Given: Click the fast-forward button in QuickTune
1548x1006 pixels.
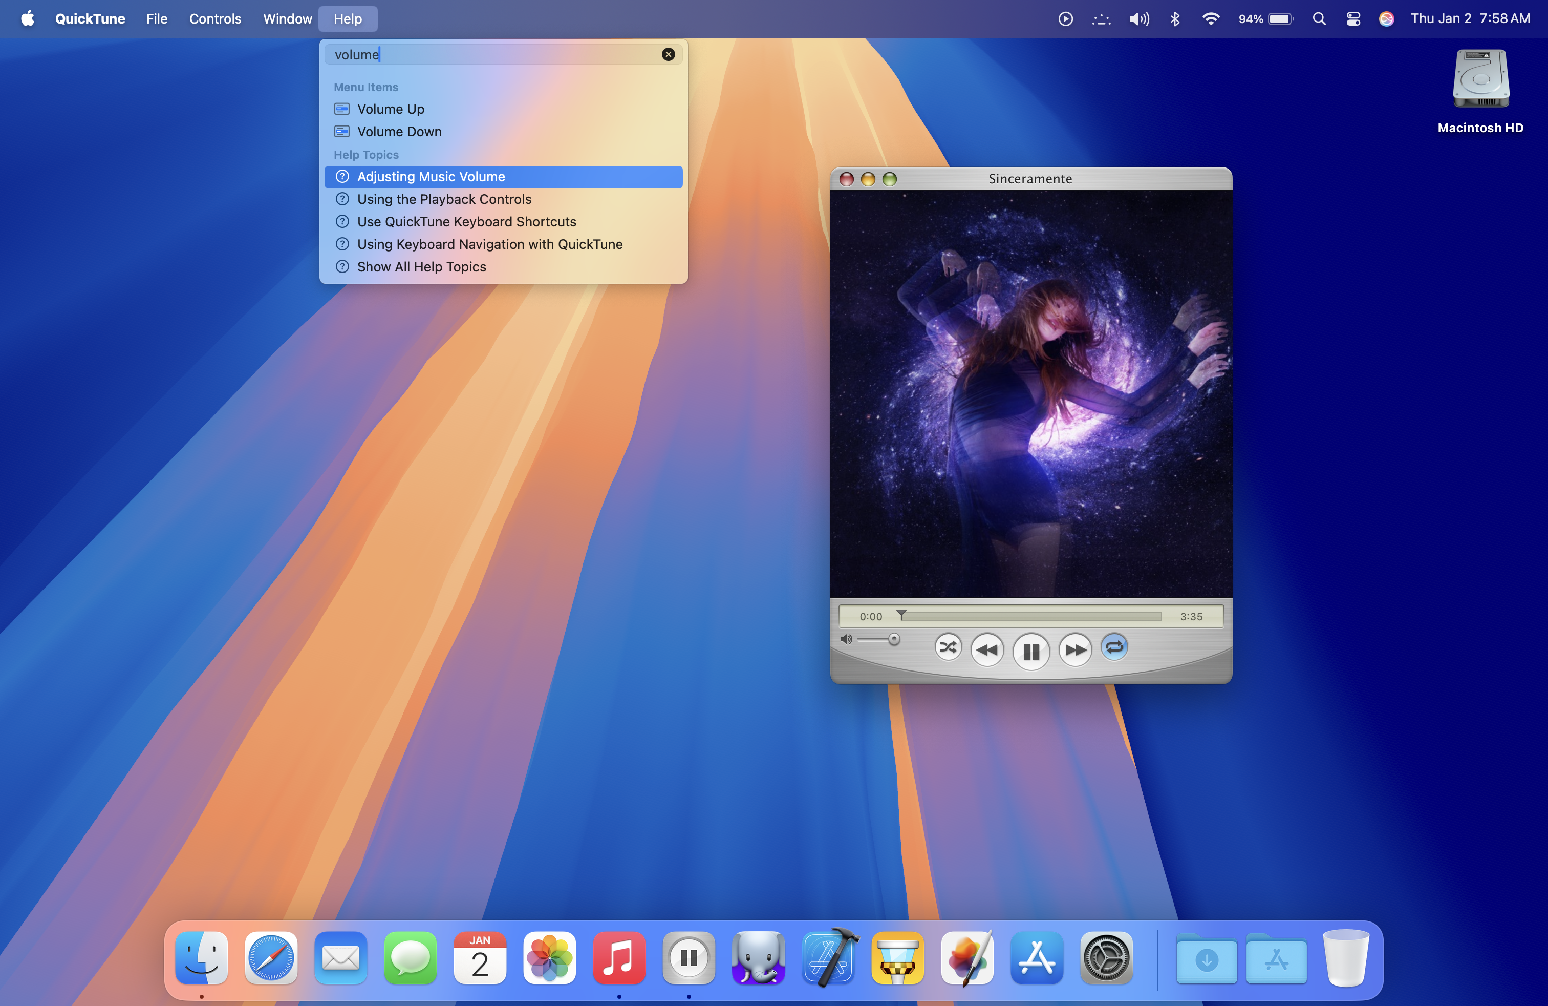Looking at the screenshot, I should click(x=1074, y=650).
